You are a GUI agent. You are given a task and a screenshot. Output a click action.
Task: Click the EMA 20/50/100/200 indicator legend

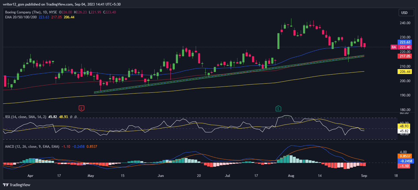tap(21, 17)
